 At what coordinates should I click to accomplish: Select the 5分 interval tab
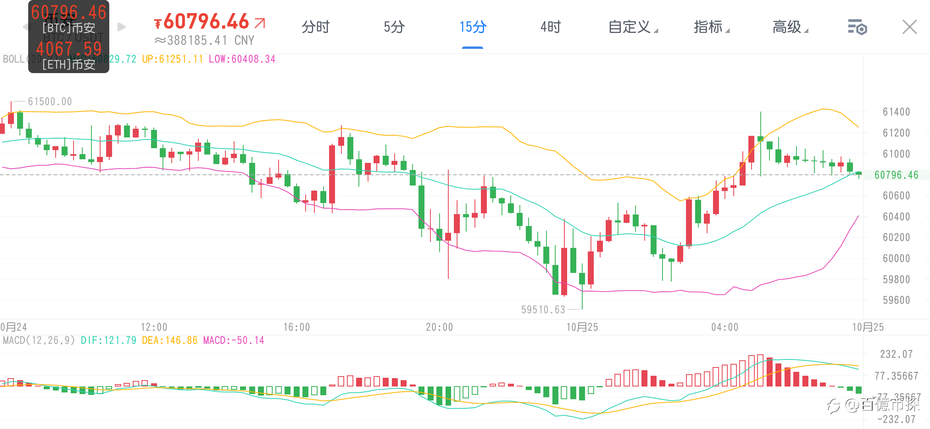point(394,27)
